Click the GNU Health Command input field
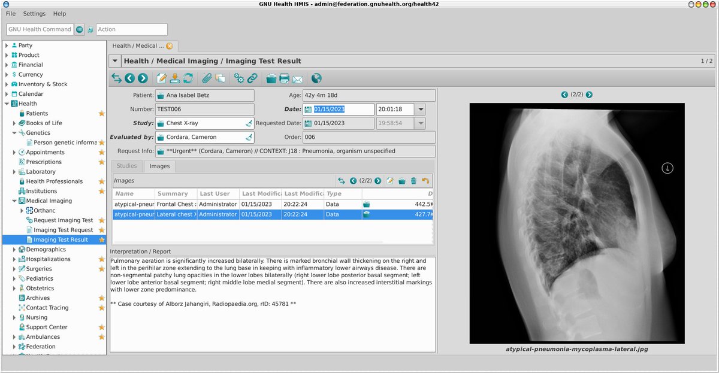 (x=40, y=29)
